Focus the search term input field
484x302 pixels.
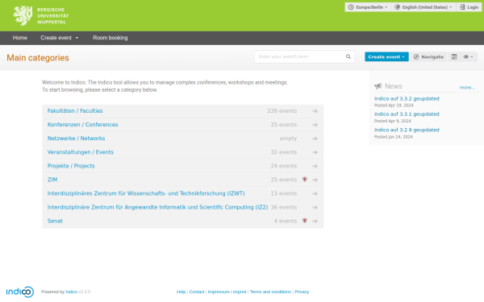[300, 56]
